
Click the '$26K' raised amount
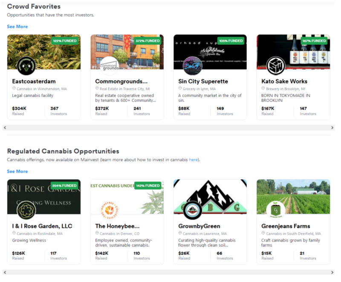coord(184,253)
